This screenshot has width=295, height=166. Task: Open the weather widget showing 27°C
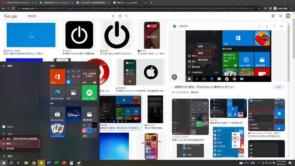point(247,163)
